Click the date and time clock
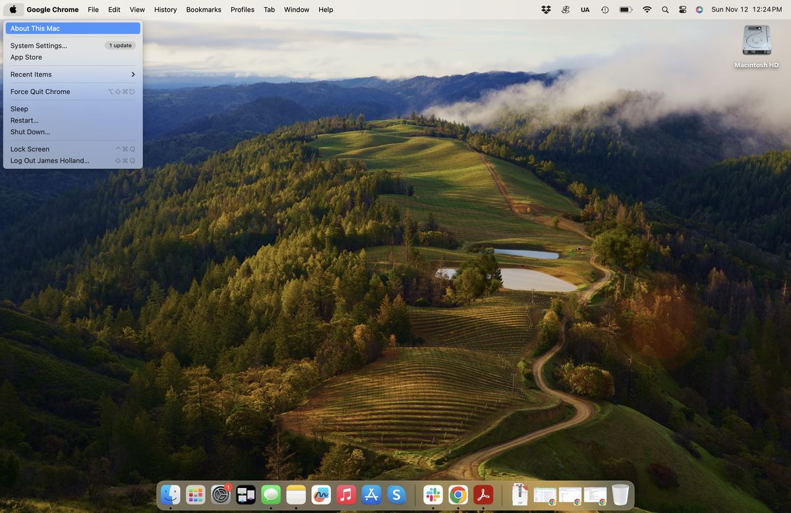Image resolution: width=791 pixels, height=513 pixels. tap(746, 10)
